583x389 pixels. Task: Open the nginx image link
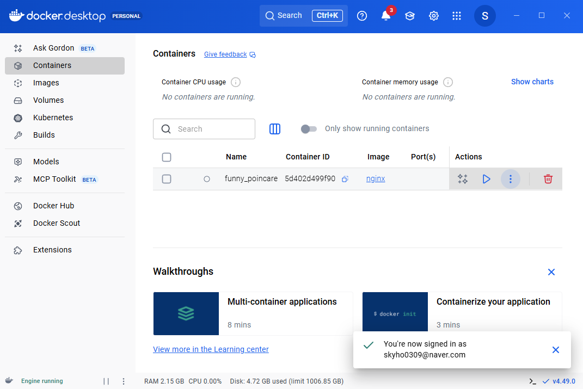pyautogui.click(x=376, y=178)
